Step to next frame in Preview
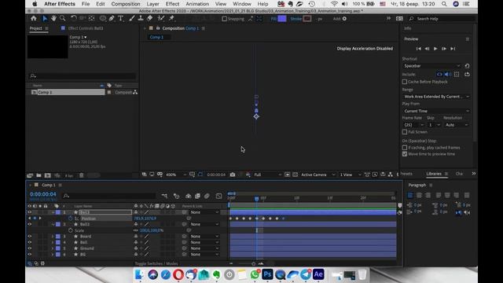The height and width of the screenshot is (283, 503). point(444,49)
